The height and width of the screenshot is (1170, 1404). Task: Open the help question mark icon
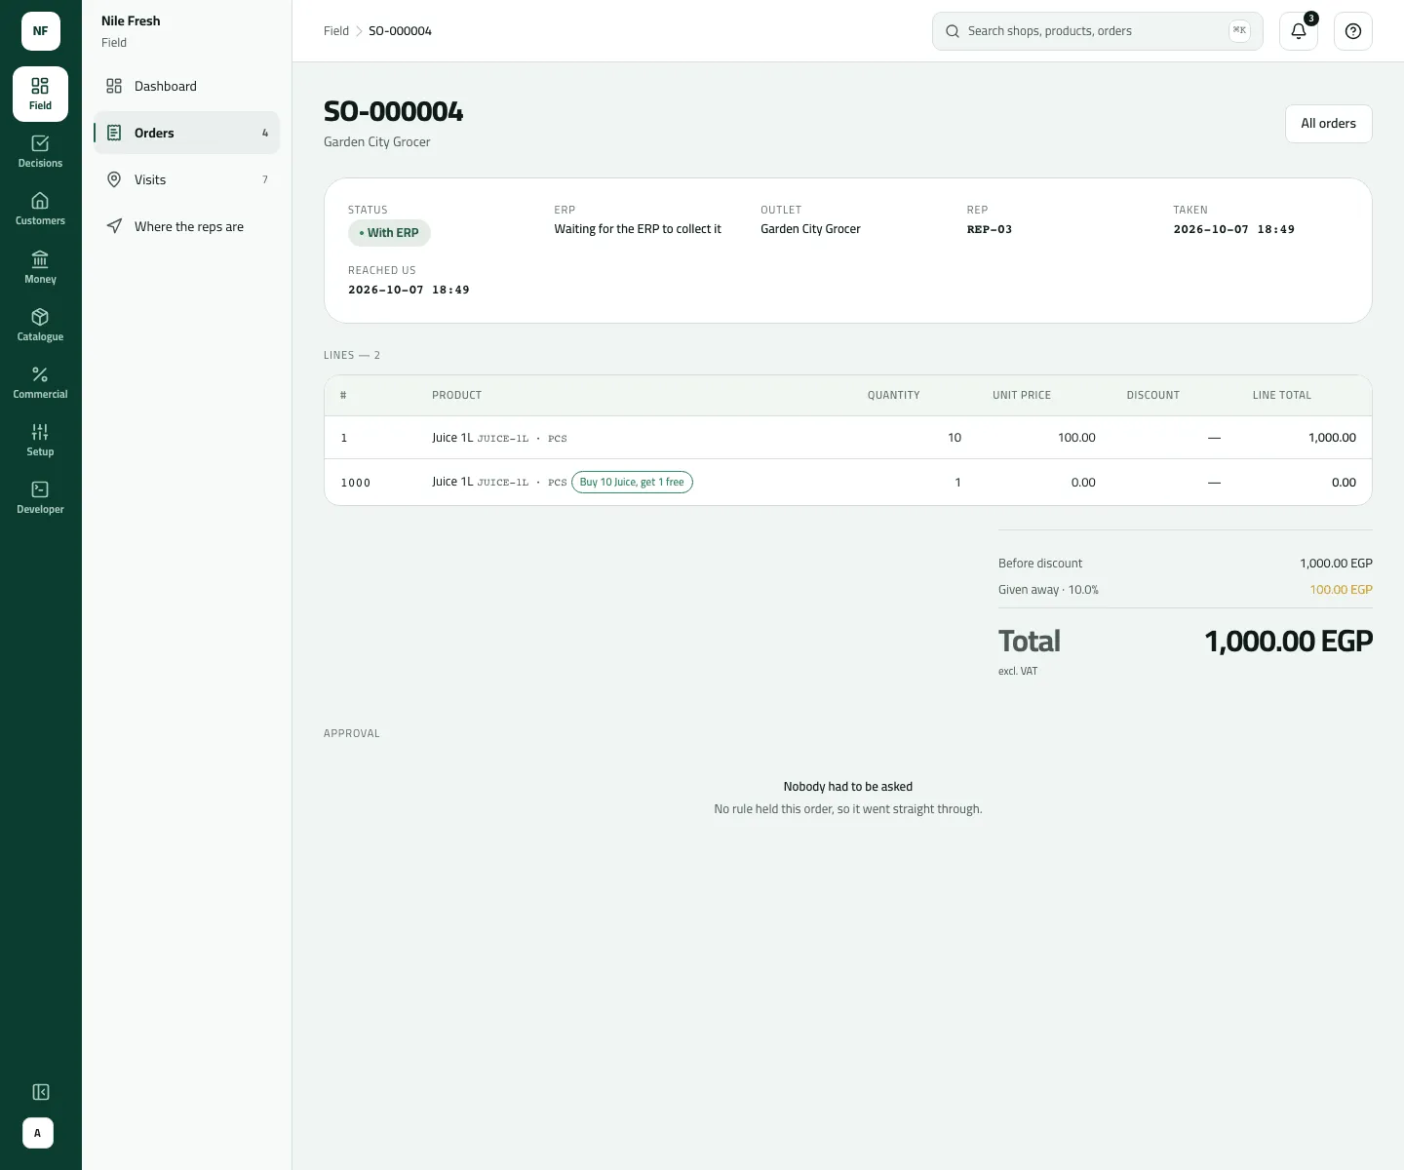coord(1353,31)
